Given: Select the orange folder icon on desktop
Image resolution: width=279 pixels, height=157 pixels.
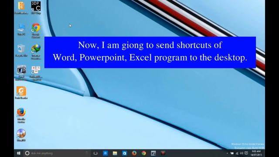Looking at the screenshot, I should pos(21,7).
